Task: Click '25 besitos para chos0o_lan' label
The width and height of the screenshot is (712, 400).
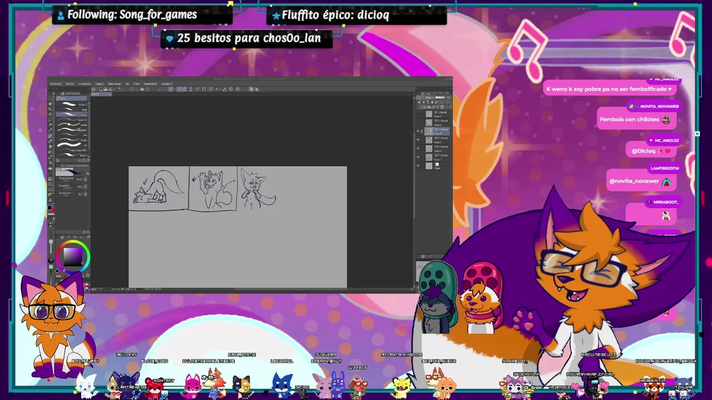Action: coord(249,38)
